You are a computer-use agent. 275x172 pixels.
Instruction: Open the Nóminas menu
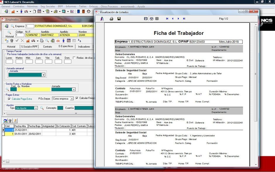[x=32, y=6]
